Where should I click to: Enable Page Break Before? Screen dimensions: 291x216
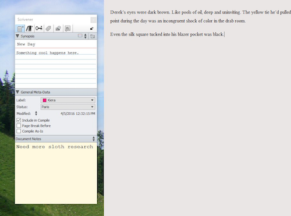click(x=19, y=126)
